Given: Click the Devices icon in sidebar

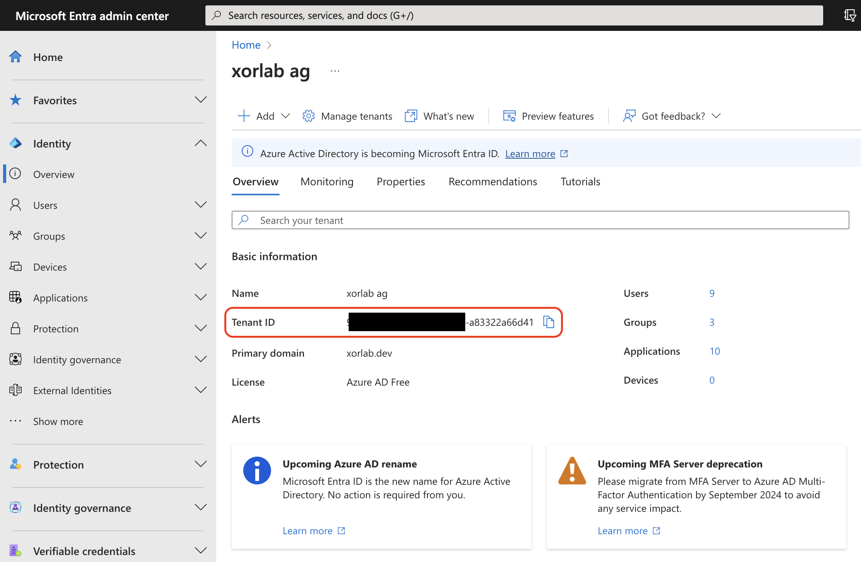Looking at the screenshot, I should 15,266.
